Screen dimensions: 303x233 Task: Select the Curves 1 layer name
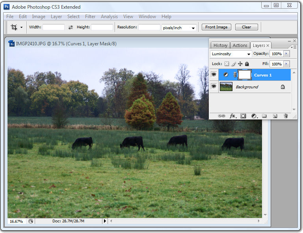coord(262,75)
